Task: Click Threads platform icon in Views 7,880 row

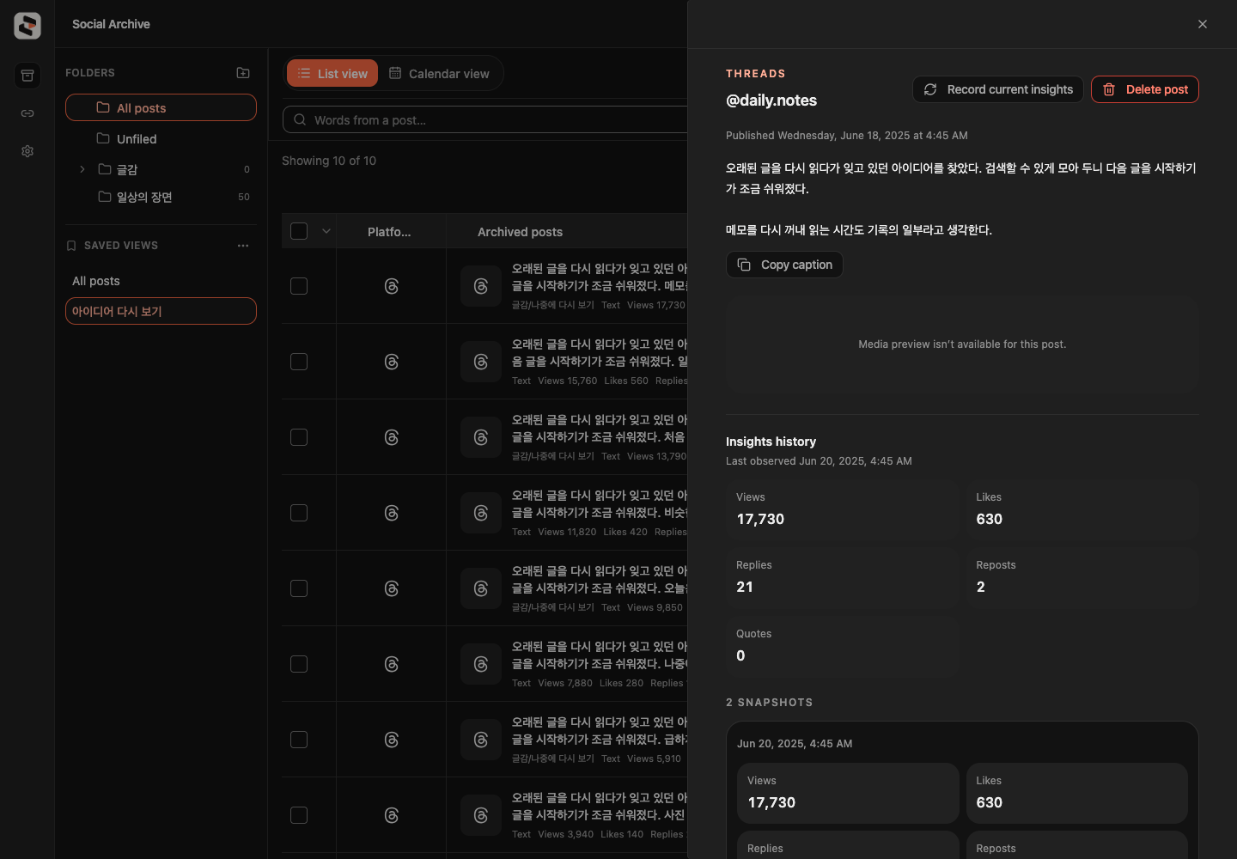Action: (x=392, y=664)
